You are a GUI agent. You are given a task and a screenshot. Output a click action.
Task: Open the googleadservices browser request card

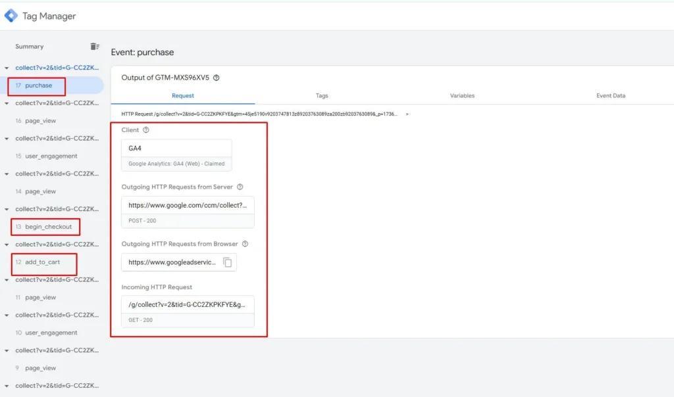click(179, 262)
